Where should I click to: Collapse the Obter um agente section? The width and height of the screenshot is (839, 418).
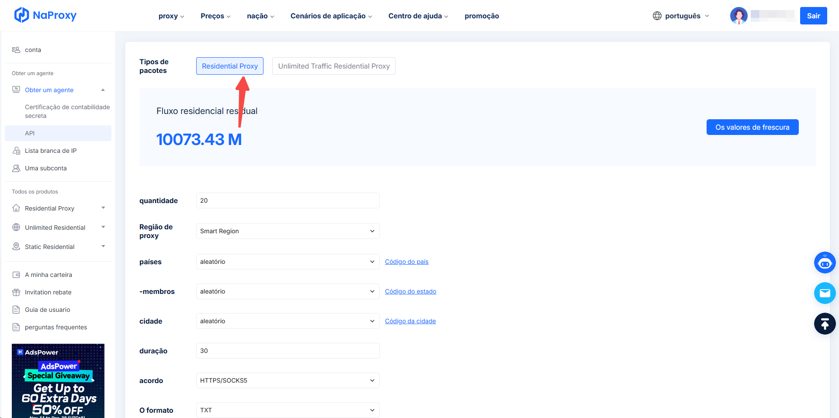pos(103,90)
